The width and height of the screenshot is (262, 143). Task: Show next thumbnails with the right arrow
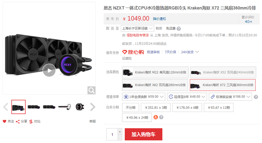[x=93, y=107]
